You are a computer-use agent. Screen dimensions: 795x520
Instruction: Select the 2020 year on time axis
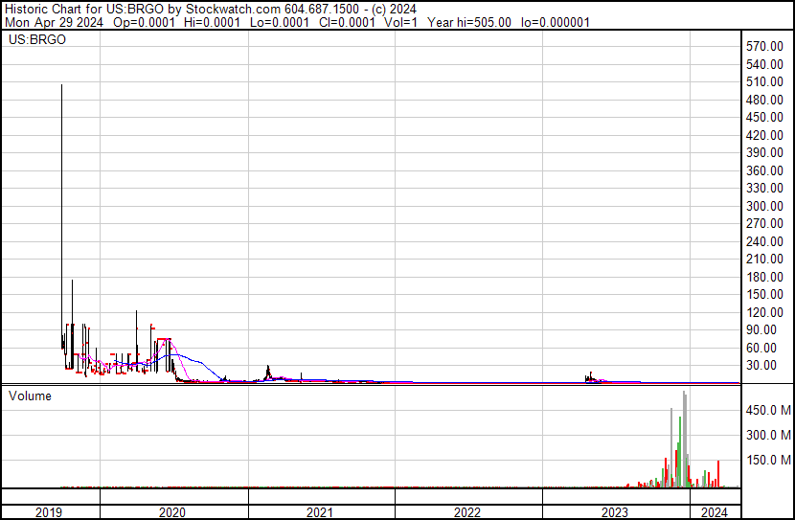click(172, 512)
